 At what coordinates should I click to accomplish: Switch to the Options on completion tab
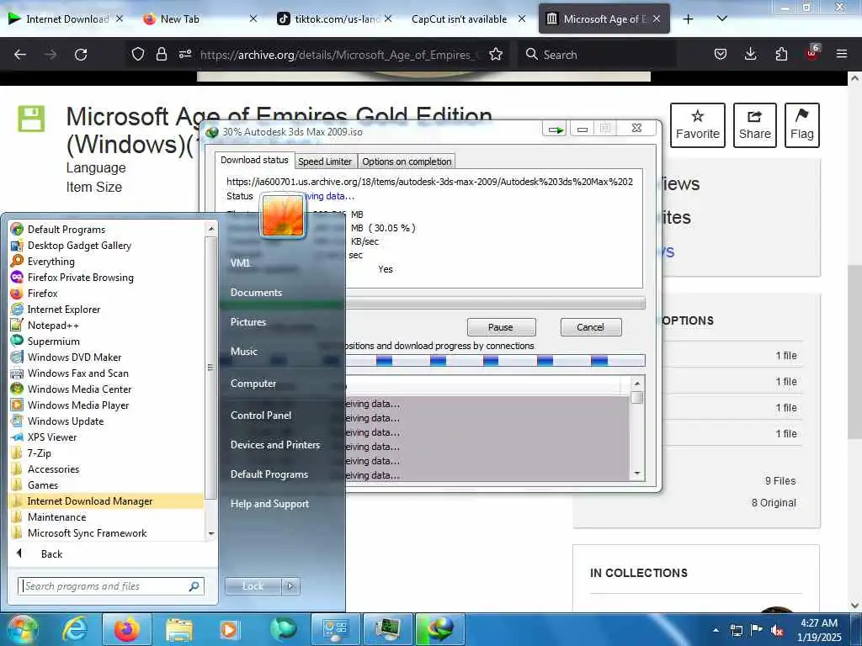coord(407,161)
